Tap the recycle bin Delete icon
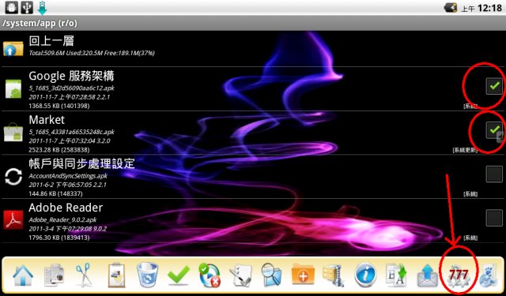The image size is (506, 296). [x=148, y=275]
